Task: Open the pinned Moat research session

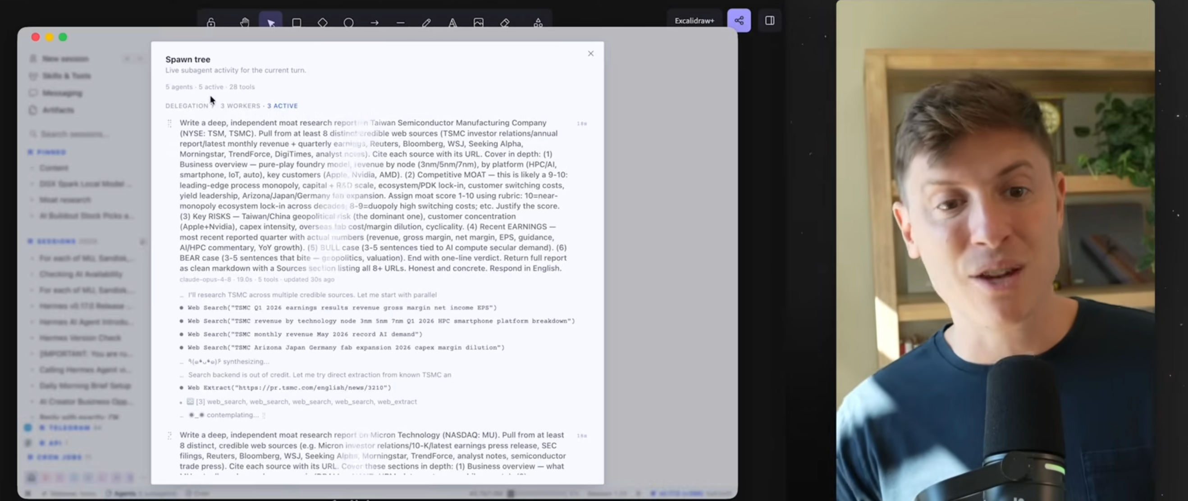Action: point(65,200)
